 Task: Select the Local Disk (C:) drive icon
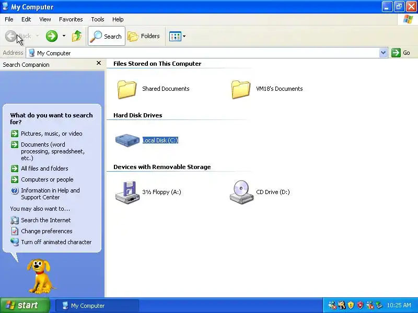tap(127, 140)
